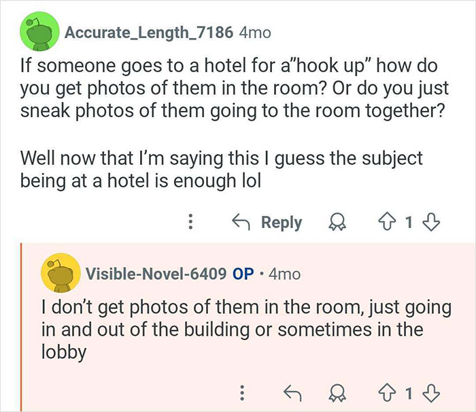Open three-dot menu on Visible-Novel-6409's reply
Viewport: 476px width, 412px height.
click(241, 393)
